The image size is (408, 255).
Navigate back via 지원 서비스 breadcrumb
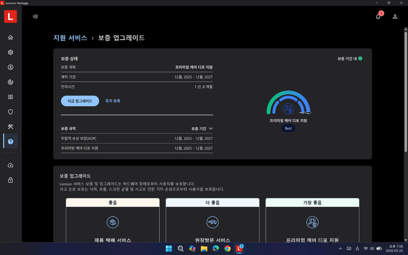coord(70,38)
